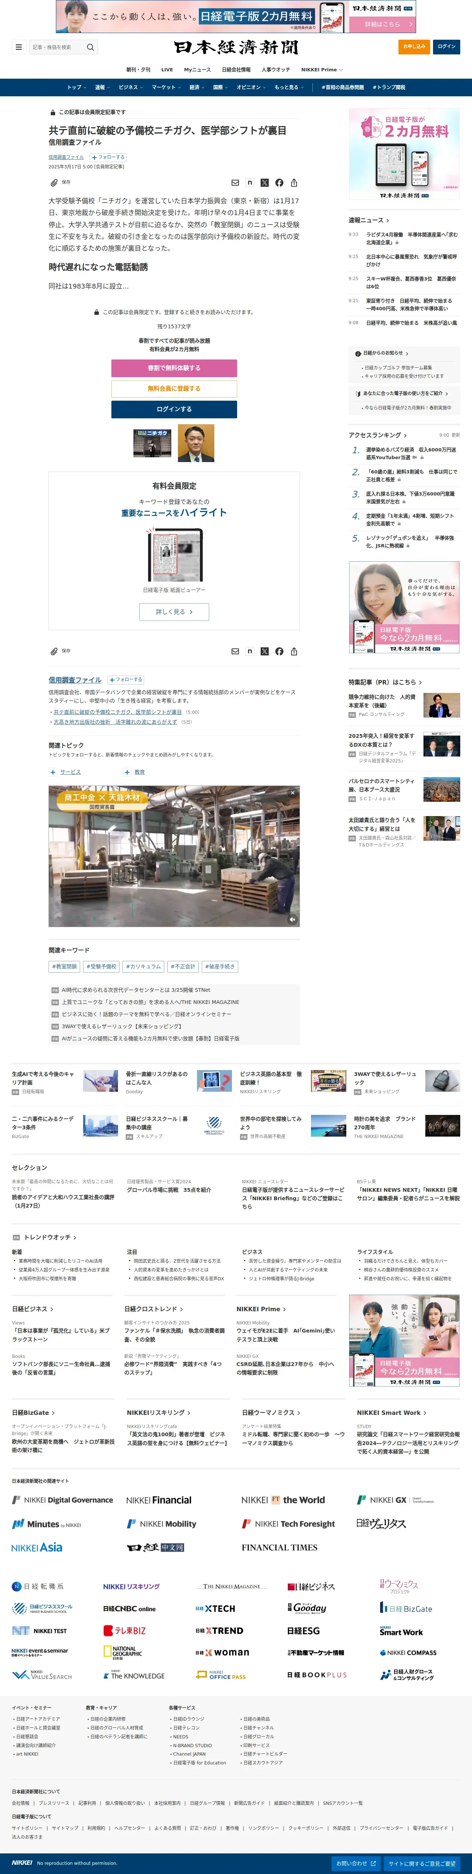Share to X icon above article
Image resolution: width=472 pixels, height=1874 pixels.
click(264, 183)
